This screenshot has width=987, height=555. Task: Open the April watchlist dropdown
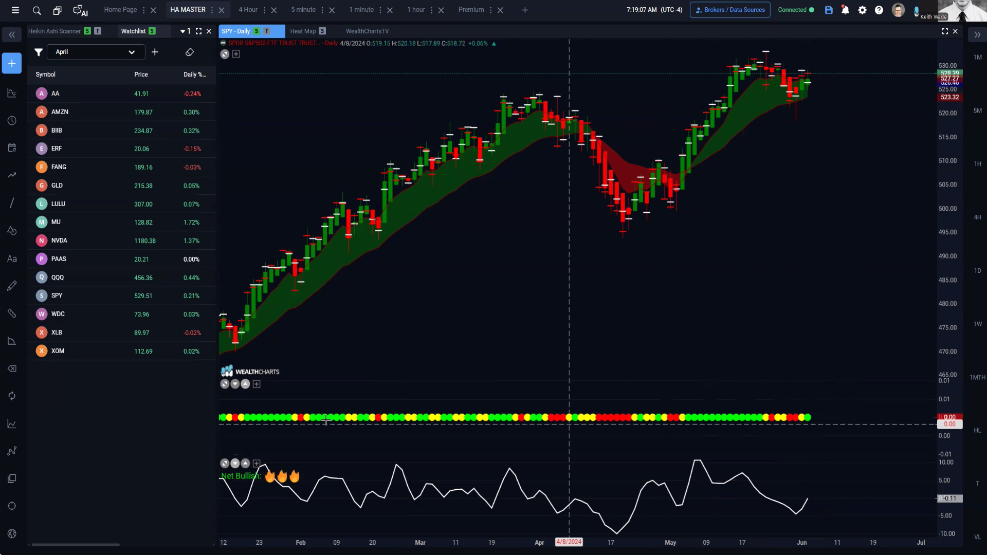[96, 52]
